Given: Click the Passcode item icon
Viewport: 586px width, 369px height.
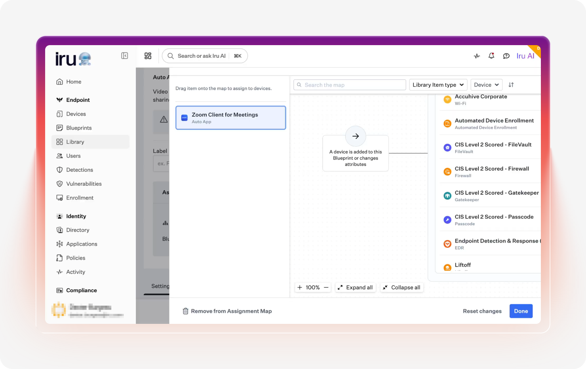Looking at the screenshot, I should 447,220.
